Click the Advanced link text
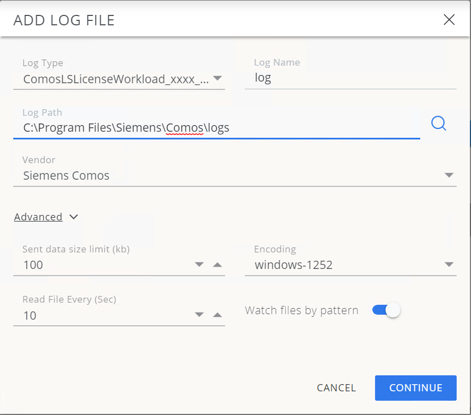Image resolution: width=471 pixels, height=415 pixels. tap(38, 217)
